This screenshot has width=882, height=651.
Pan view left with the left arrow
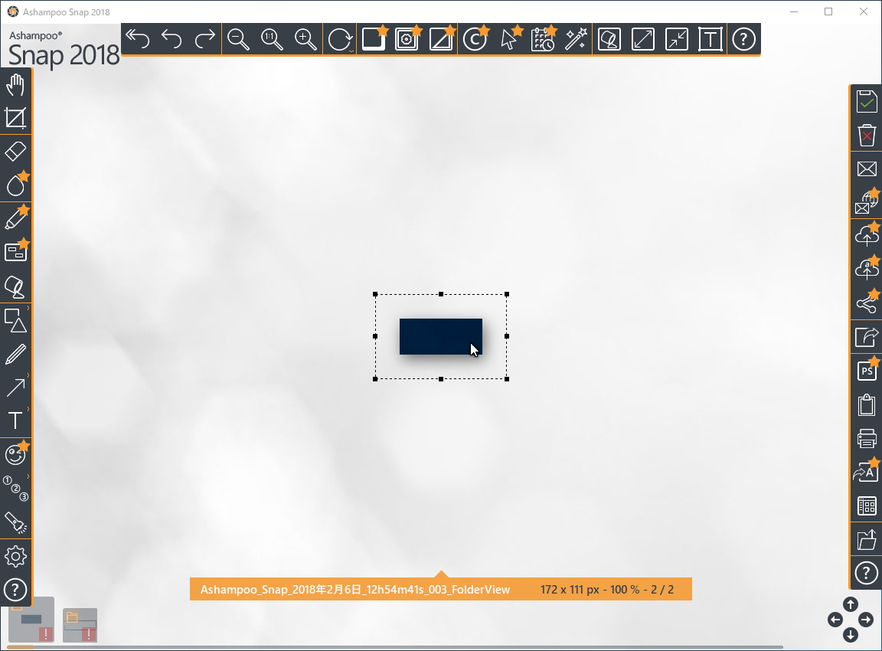835,620
